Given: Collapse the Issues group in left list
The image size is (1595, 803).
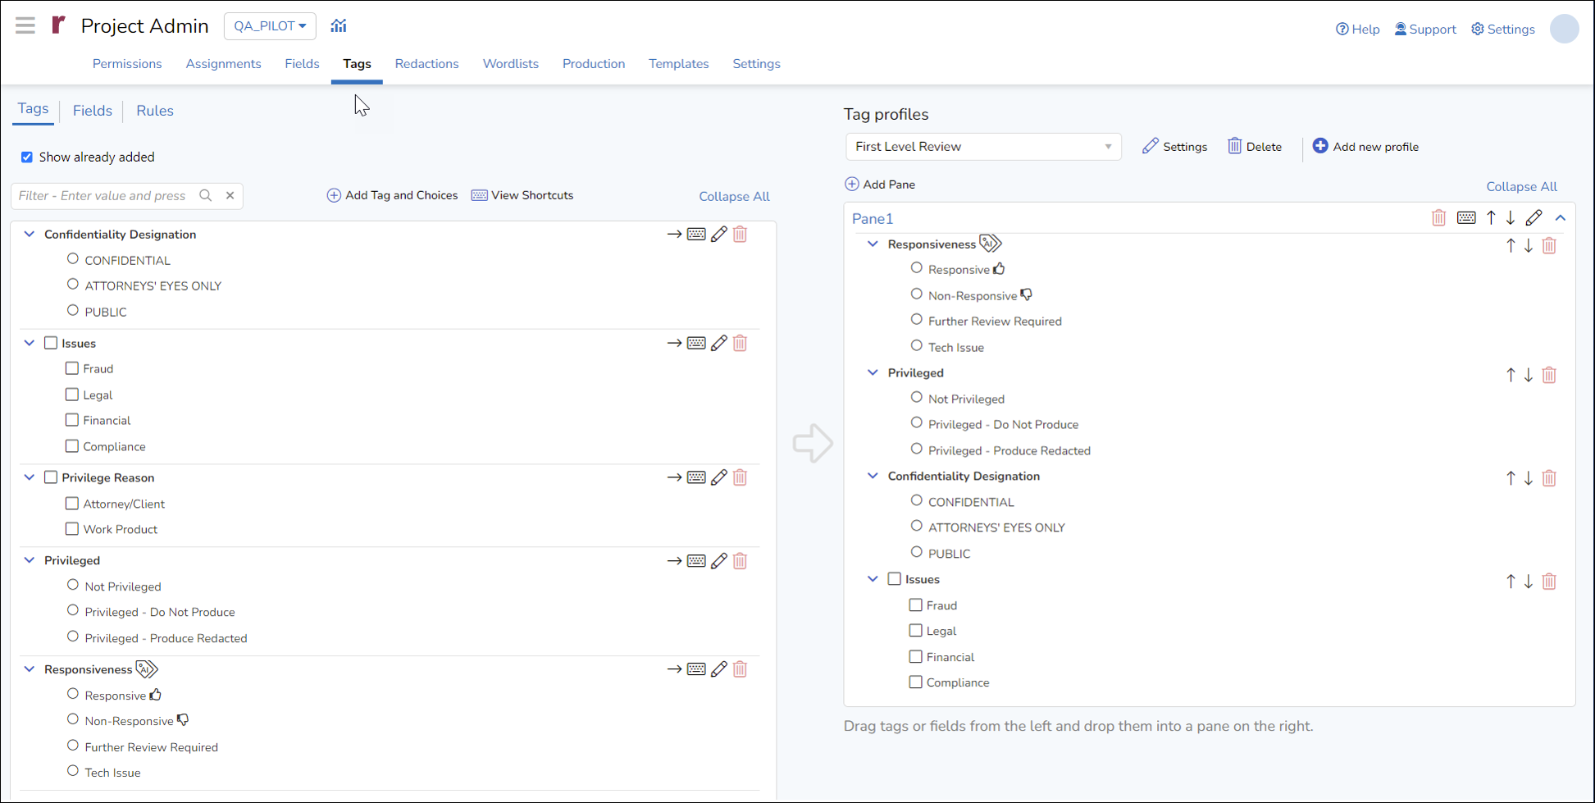Looking at the screenshot, I should tap(30, 343).
